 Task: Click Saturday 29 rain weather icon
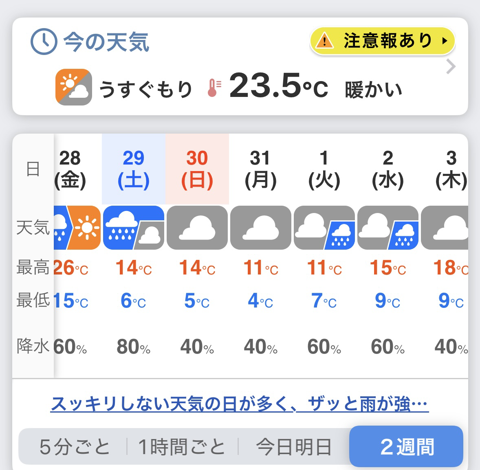pyautogui.click(x=133, y=228)
